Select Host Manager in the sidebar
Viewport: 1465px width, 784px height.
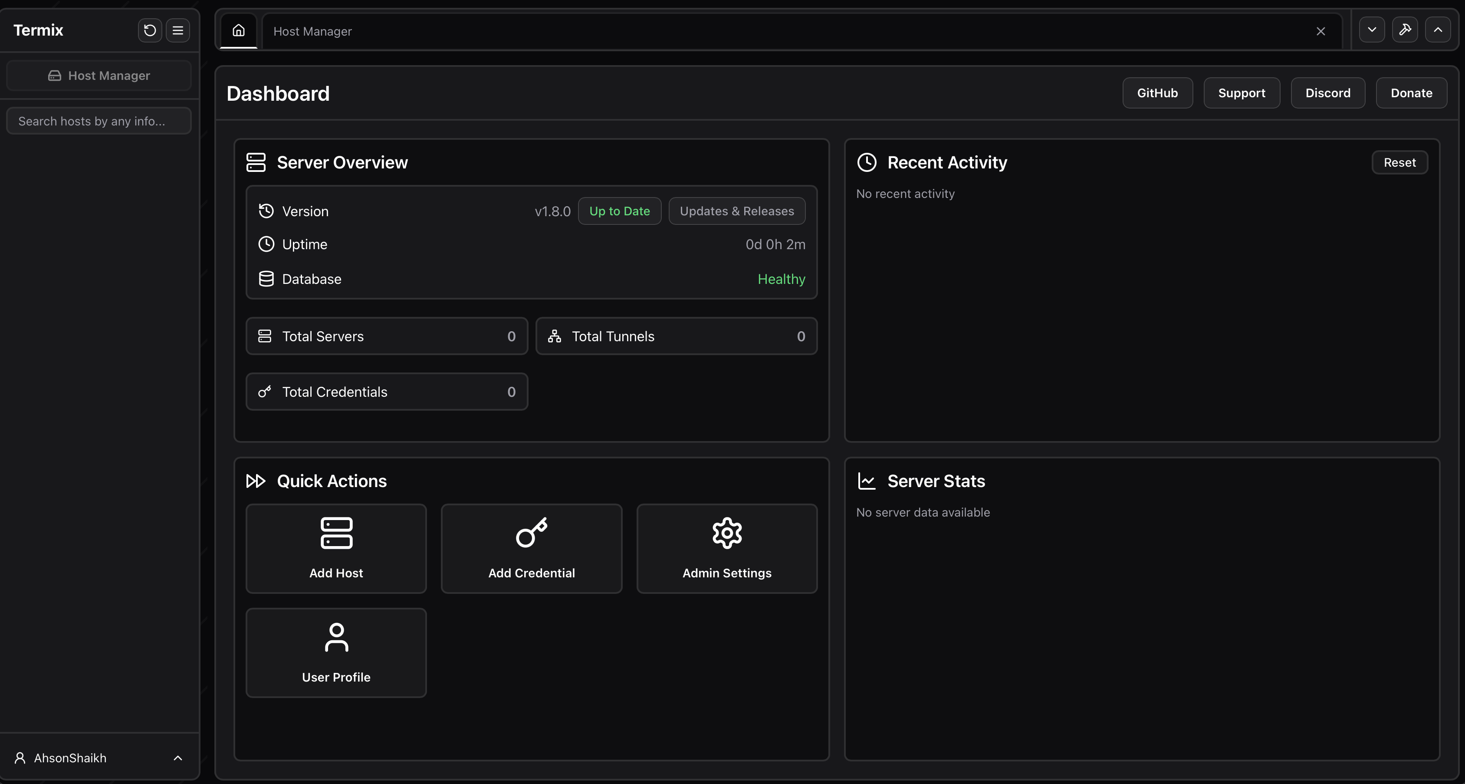(x=99, y=75)
